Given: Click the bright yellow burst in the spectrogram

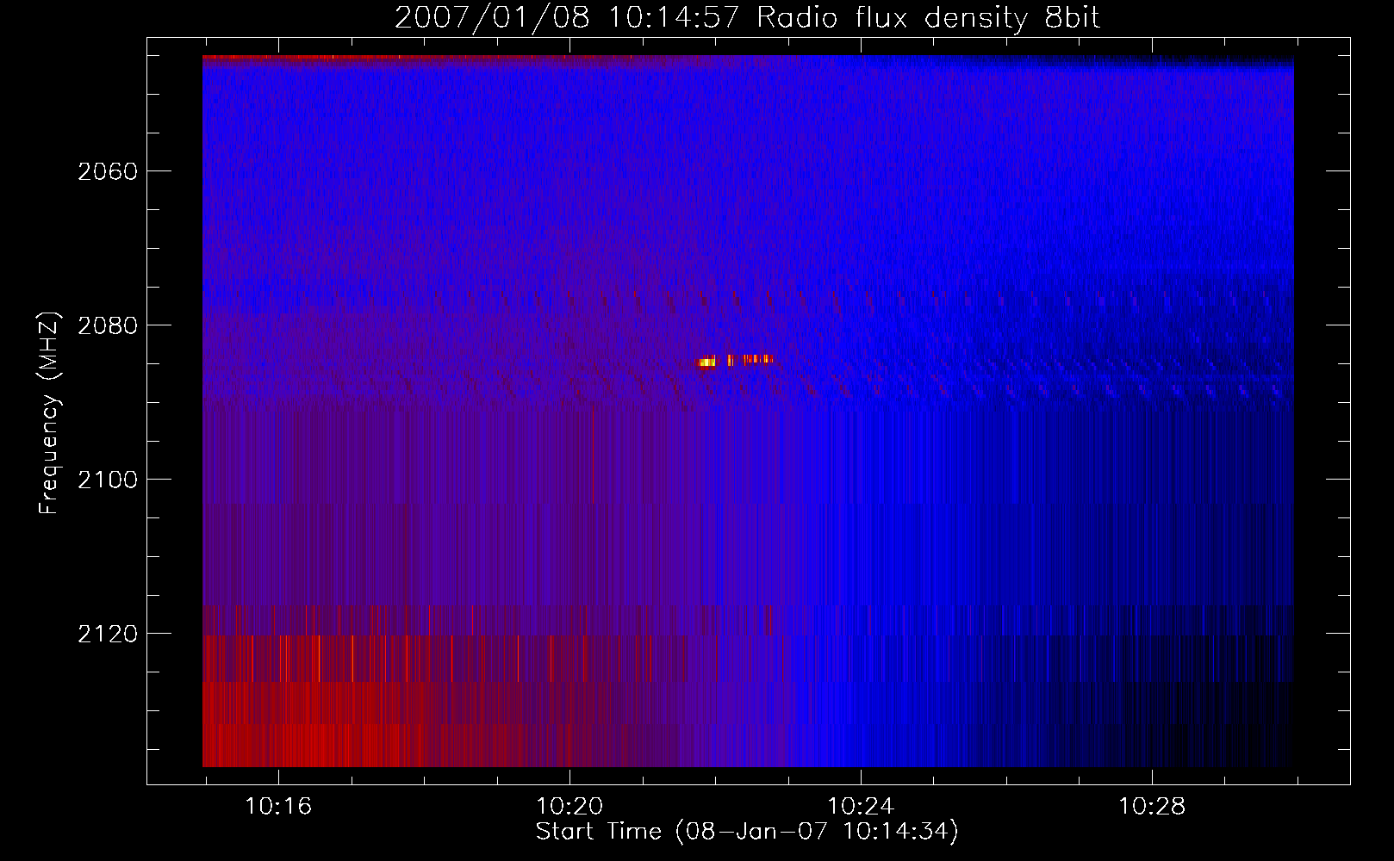Looking at the screenshot, I should [707, 362].
